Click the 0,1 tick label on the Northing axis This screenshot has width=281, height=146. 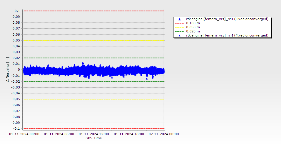[17, 11]
